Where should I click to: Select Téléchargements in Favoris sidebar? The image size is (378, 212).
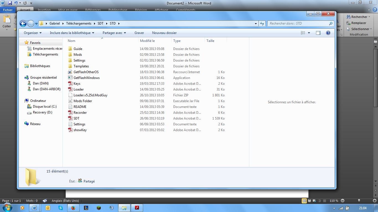(45, 54)
